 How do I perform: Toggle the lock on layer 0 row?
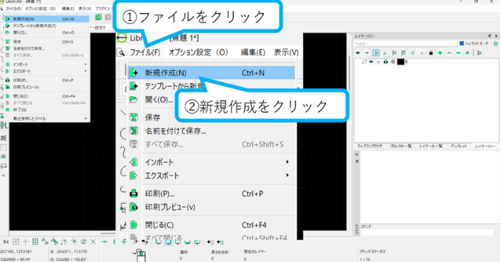tap(378, 62)
